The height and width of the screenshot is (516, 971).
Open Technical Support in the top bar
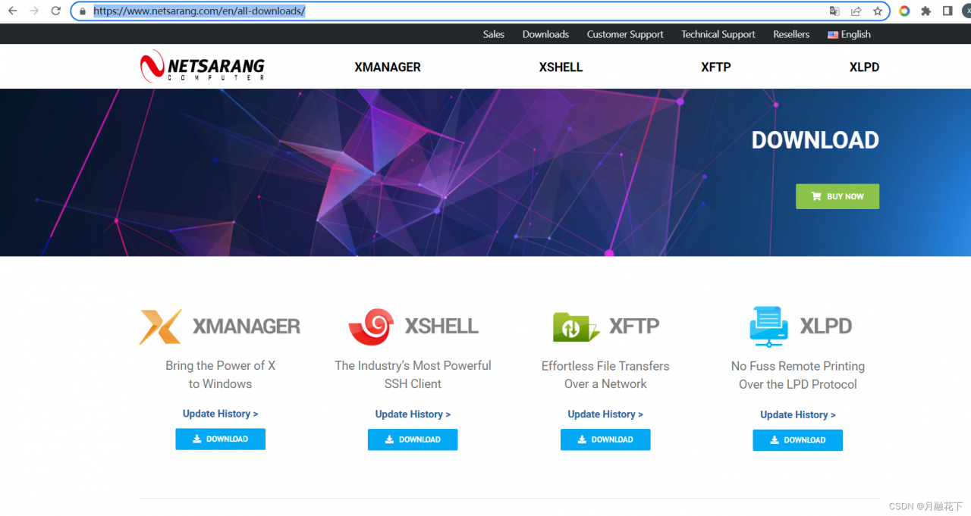pyautogui.click(x=718, y=34)
